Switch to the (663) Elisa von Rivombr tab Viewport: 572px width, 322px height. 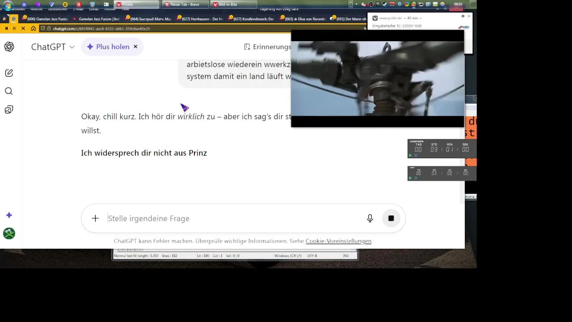tap(303, 19)
